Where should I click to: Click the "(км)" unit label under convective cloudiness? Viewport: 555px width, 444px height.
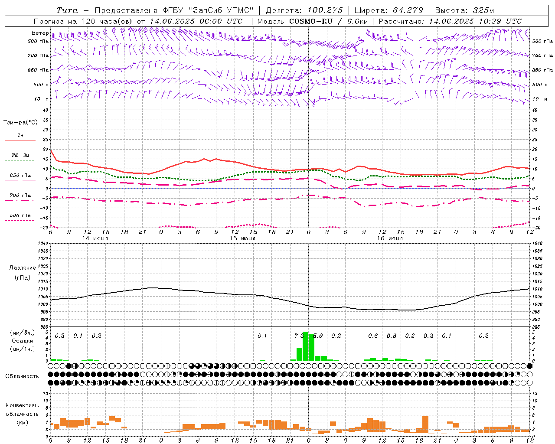click(x=23, y=422)
